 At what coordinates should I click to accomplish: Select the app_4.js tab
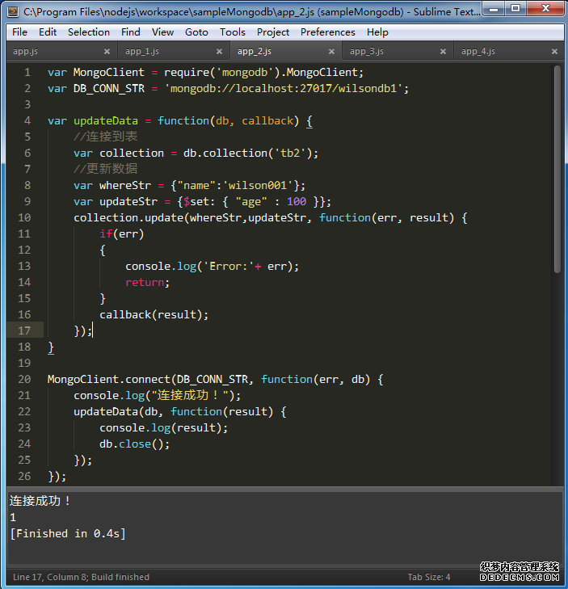click(x=478, y=51)
